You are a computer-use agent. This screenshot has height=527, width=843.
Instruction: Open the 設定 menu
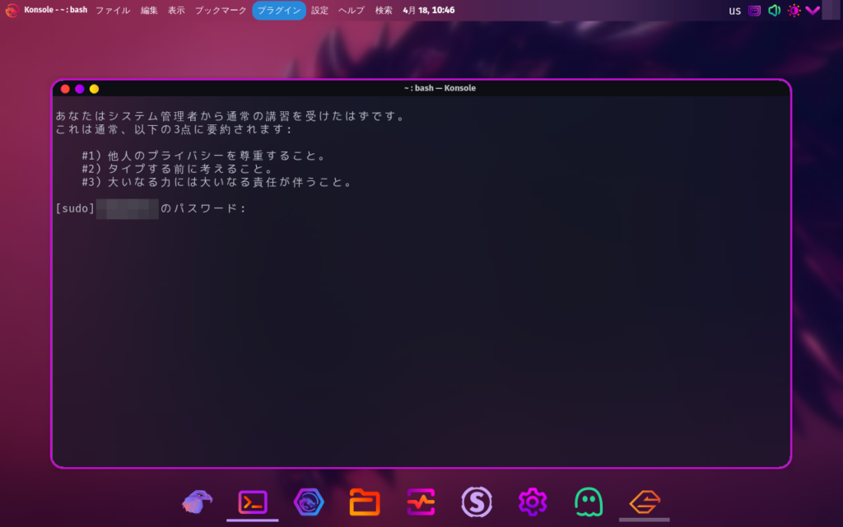point(319,11)
